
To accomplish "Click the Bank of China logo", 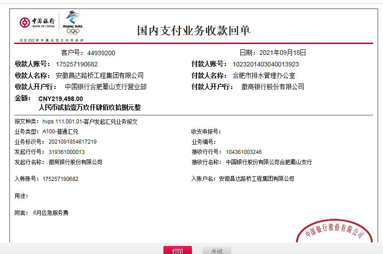I will tap(37, 22).
